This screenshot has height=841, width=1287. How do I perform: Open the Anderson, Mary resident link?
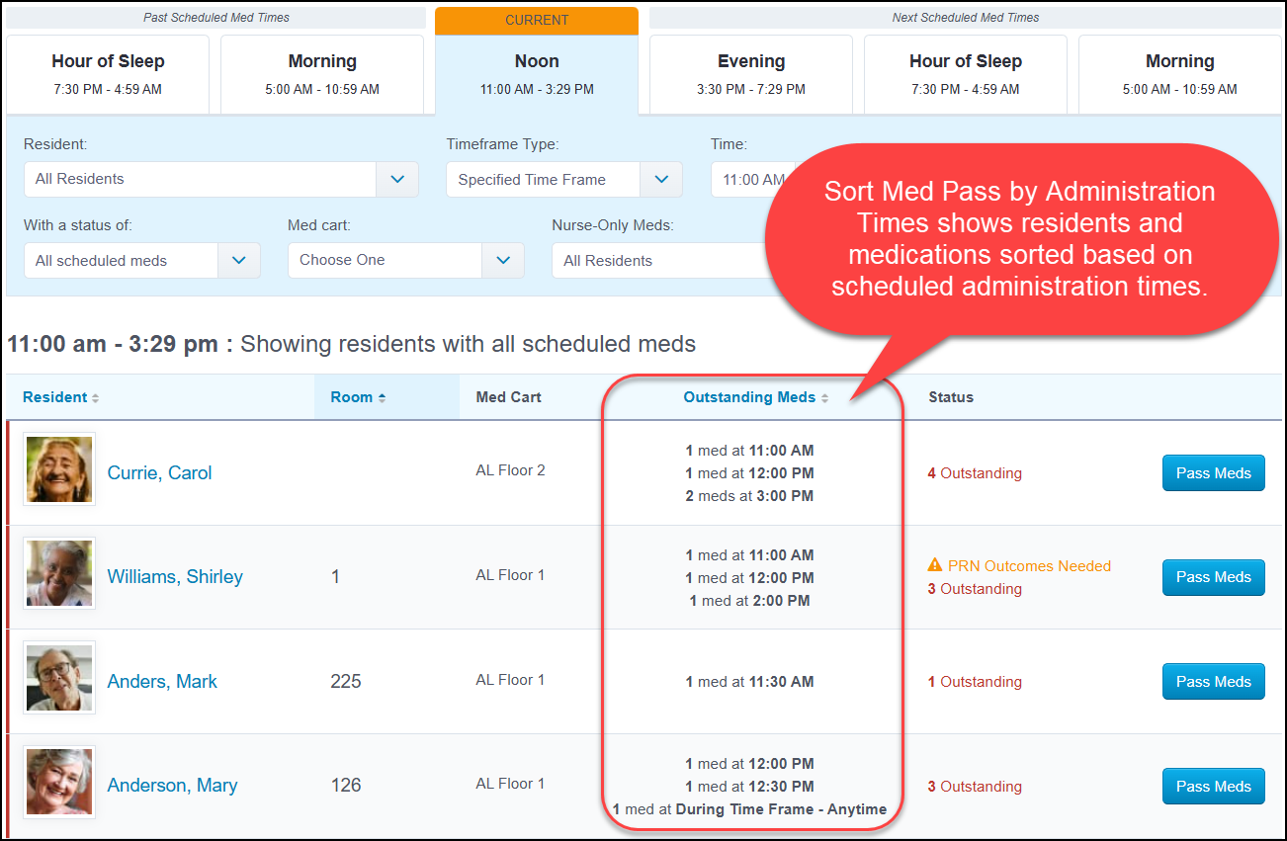pos(172,786)
